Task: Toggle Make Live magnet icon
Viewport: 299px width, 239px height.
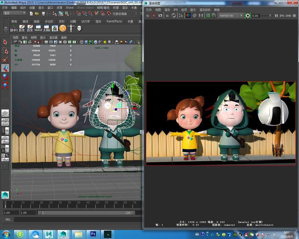Action: [x=109, y=14]
